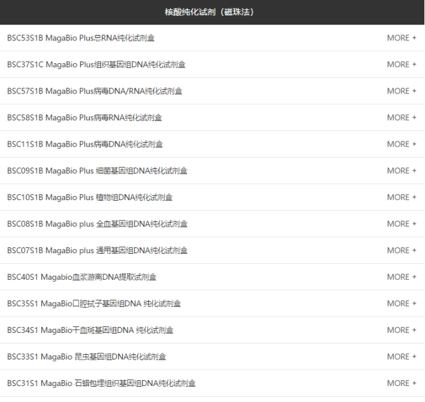Select BSC33S1 MagaBio 昆虫基因组DNA纯化试剂盒

click(86, 357)
